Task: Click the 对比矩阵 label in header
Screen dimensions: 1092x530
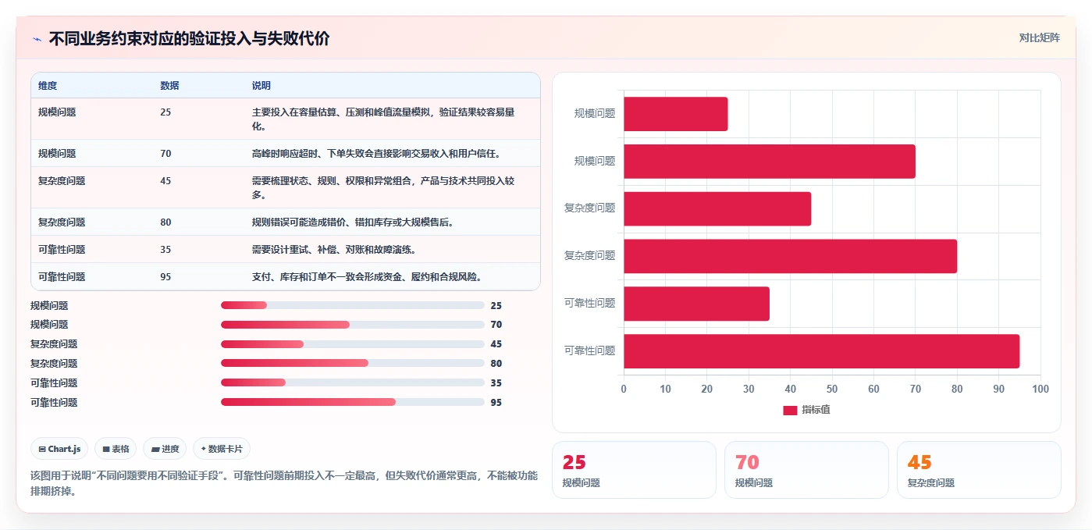Action: 1039,37
